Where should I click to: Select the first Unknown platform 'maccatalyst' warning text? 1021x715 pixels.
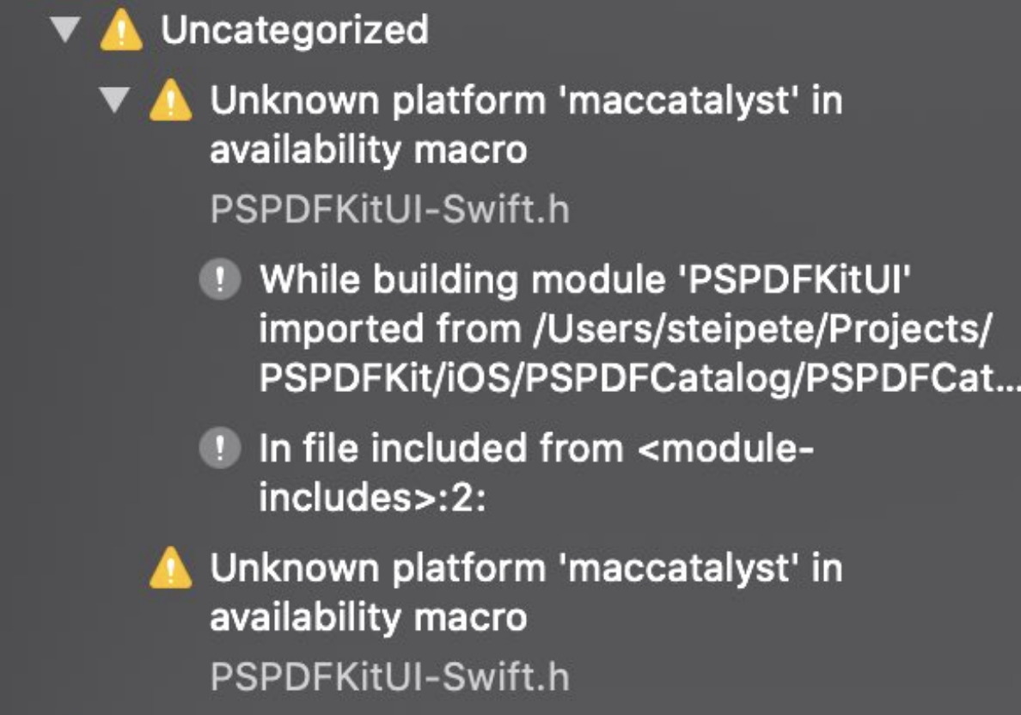(526, 101)
